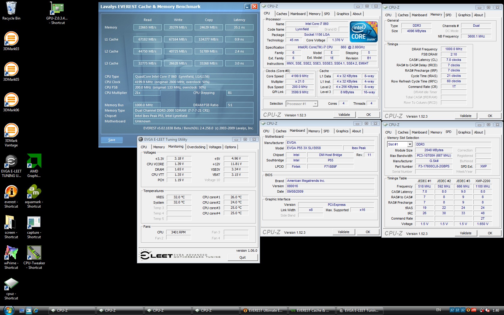Click the Switch between windows quick launch icon
Image resolution: width=504 pixels, height=315 pixels.
(29, 310)
